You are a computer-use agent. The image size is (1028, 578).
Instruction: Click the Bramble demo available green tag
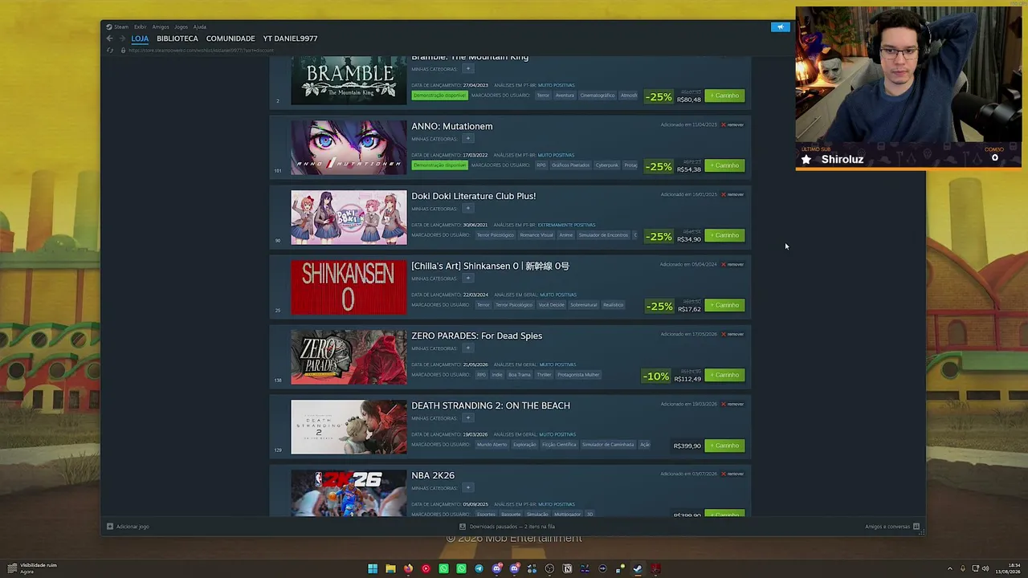tap(439, 96)
